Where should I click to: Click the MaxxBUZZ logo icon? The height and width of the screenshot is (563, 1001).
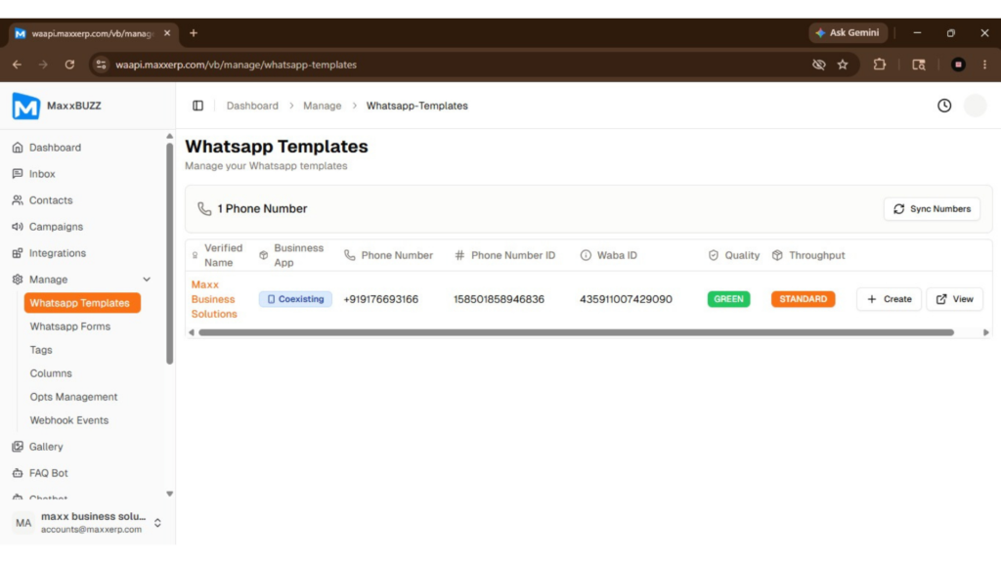click(26, 106)
